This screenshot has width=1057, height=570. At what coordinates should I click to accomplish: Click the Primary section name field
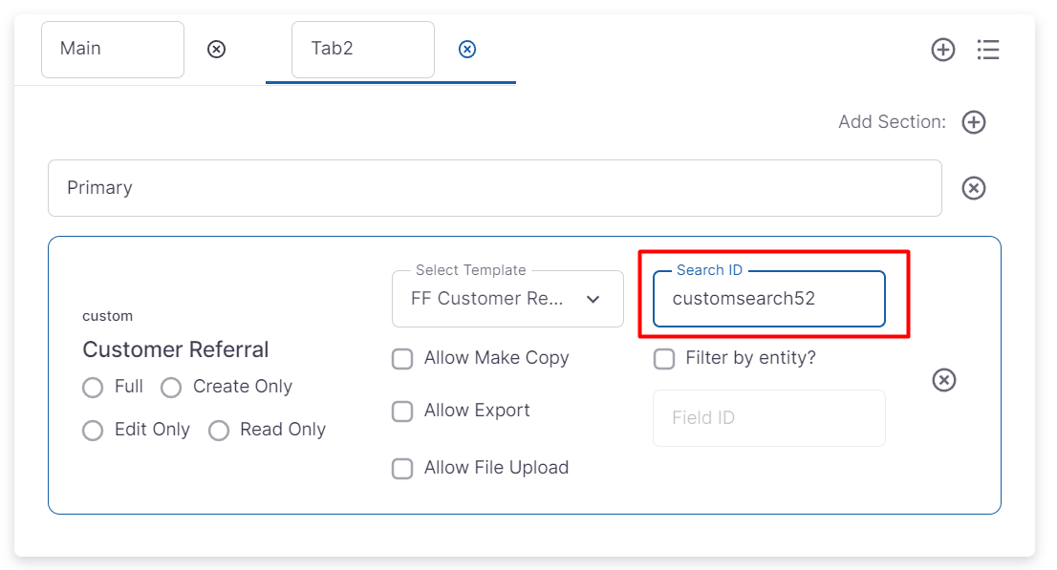click(494, 188)
